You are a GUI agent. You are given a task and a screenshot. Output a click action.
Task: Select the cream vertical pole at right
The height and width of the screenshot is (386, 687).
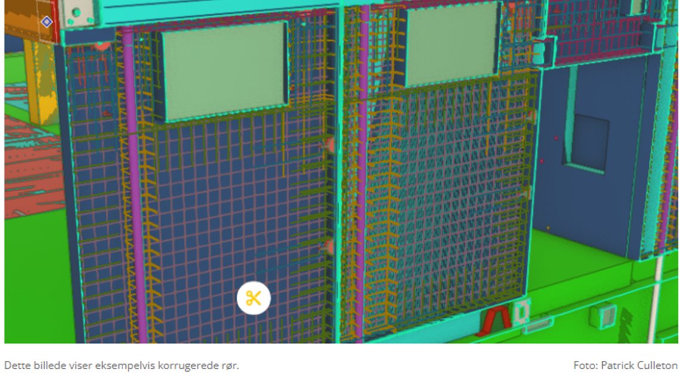659,299
